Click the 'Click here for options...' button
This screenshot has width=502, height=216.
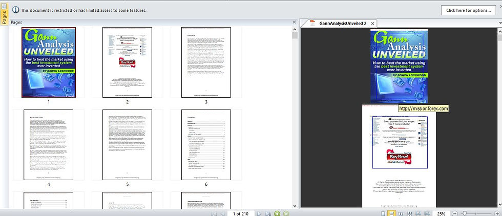[x=468, y=10]
